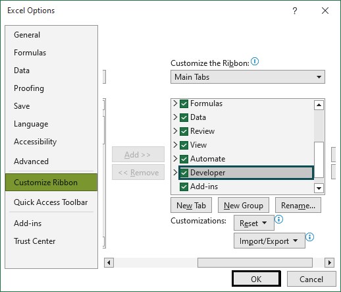This screenshot has height=292, width=341.
Task: Click the New Group button
Action: (x=244, y=205)
